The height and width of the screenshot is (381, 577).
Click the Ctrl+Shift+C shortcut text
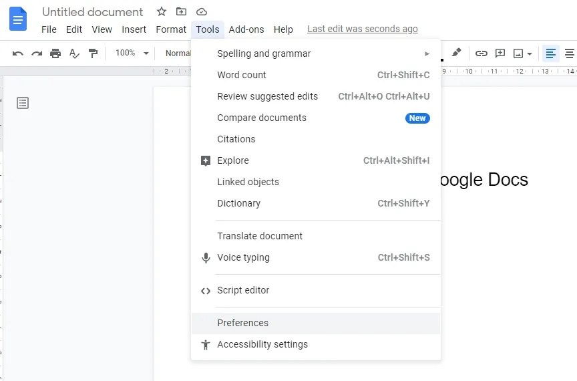click(x=403, y=75)
